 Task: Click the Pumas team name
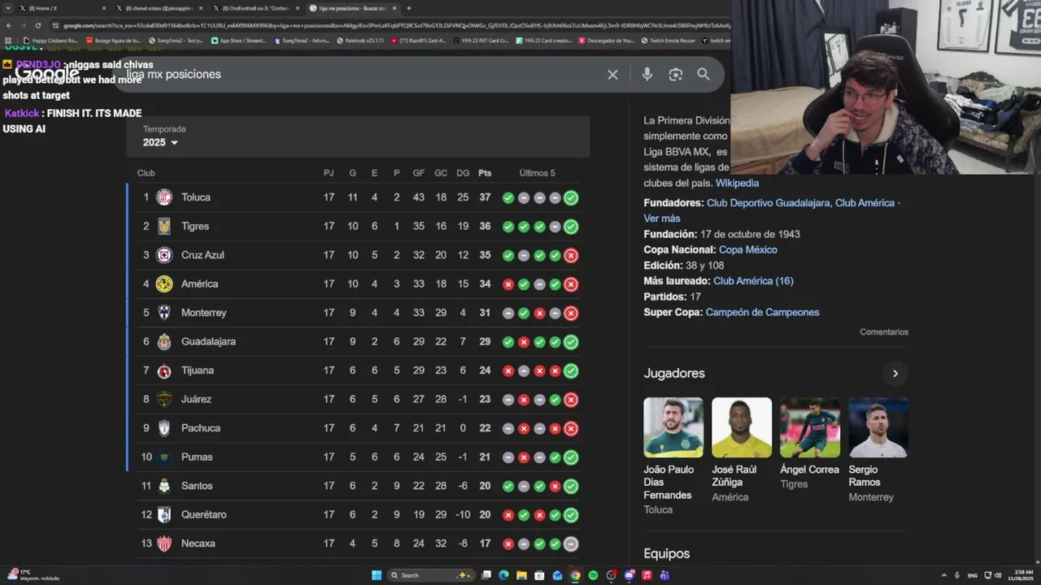click(197, 457)
